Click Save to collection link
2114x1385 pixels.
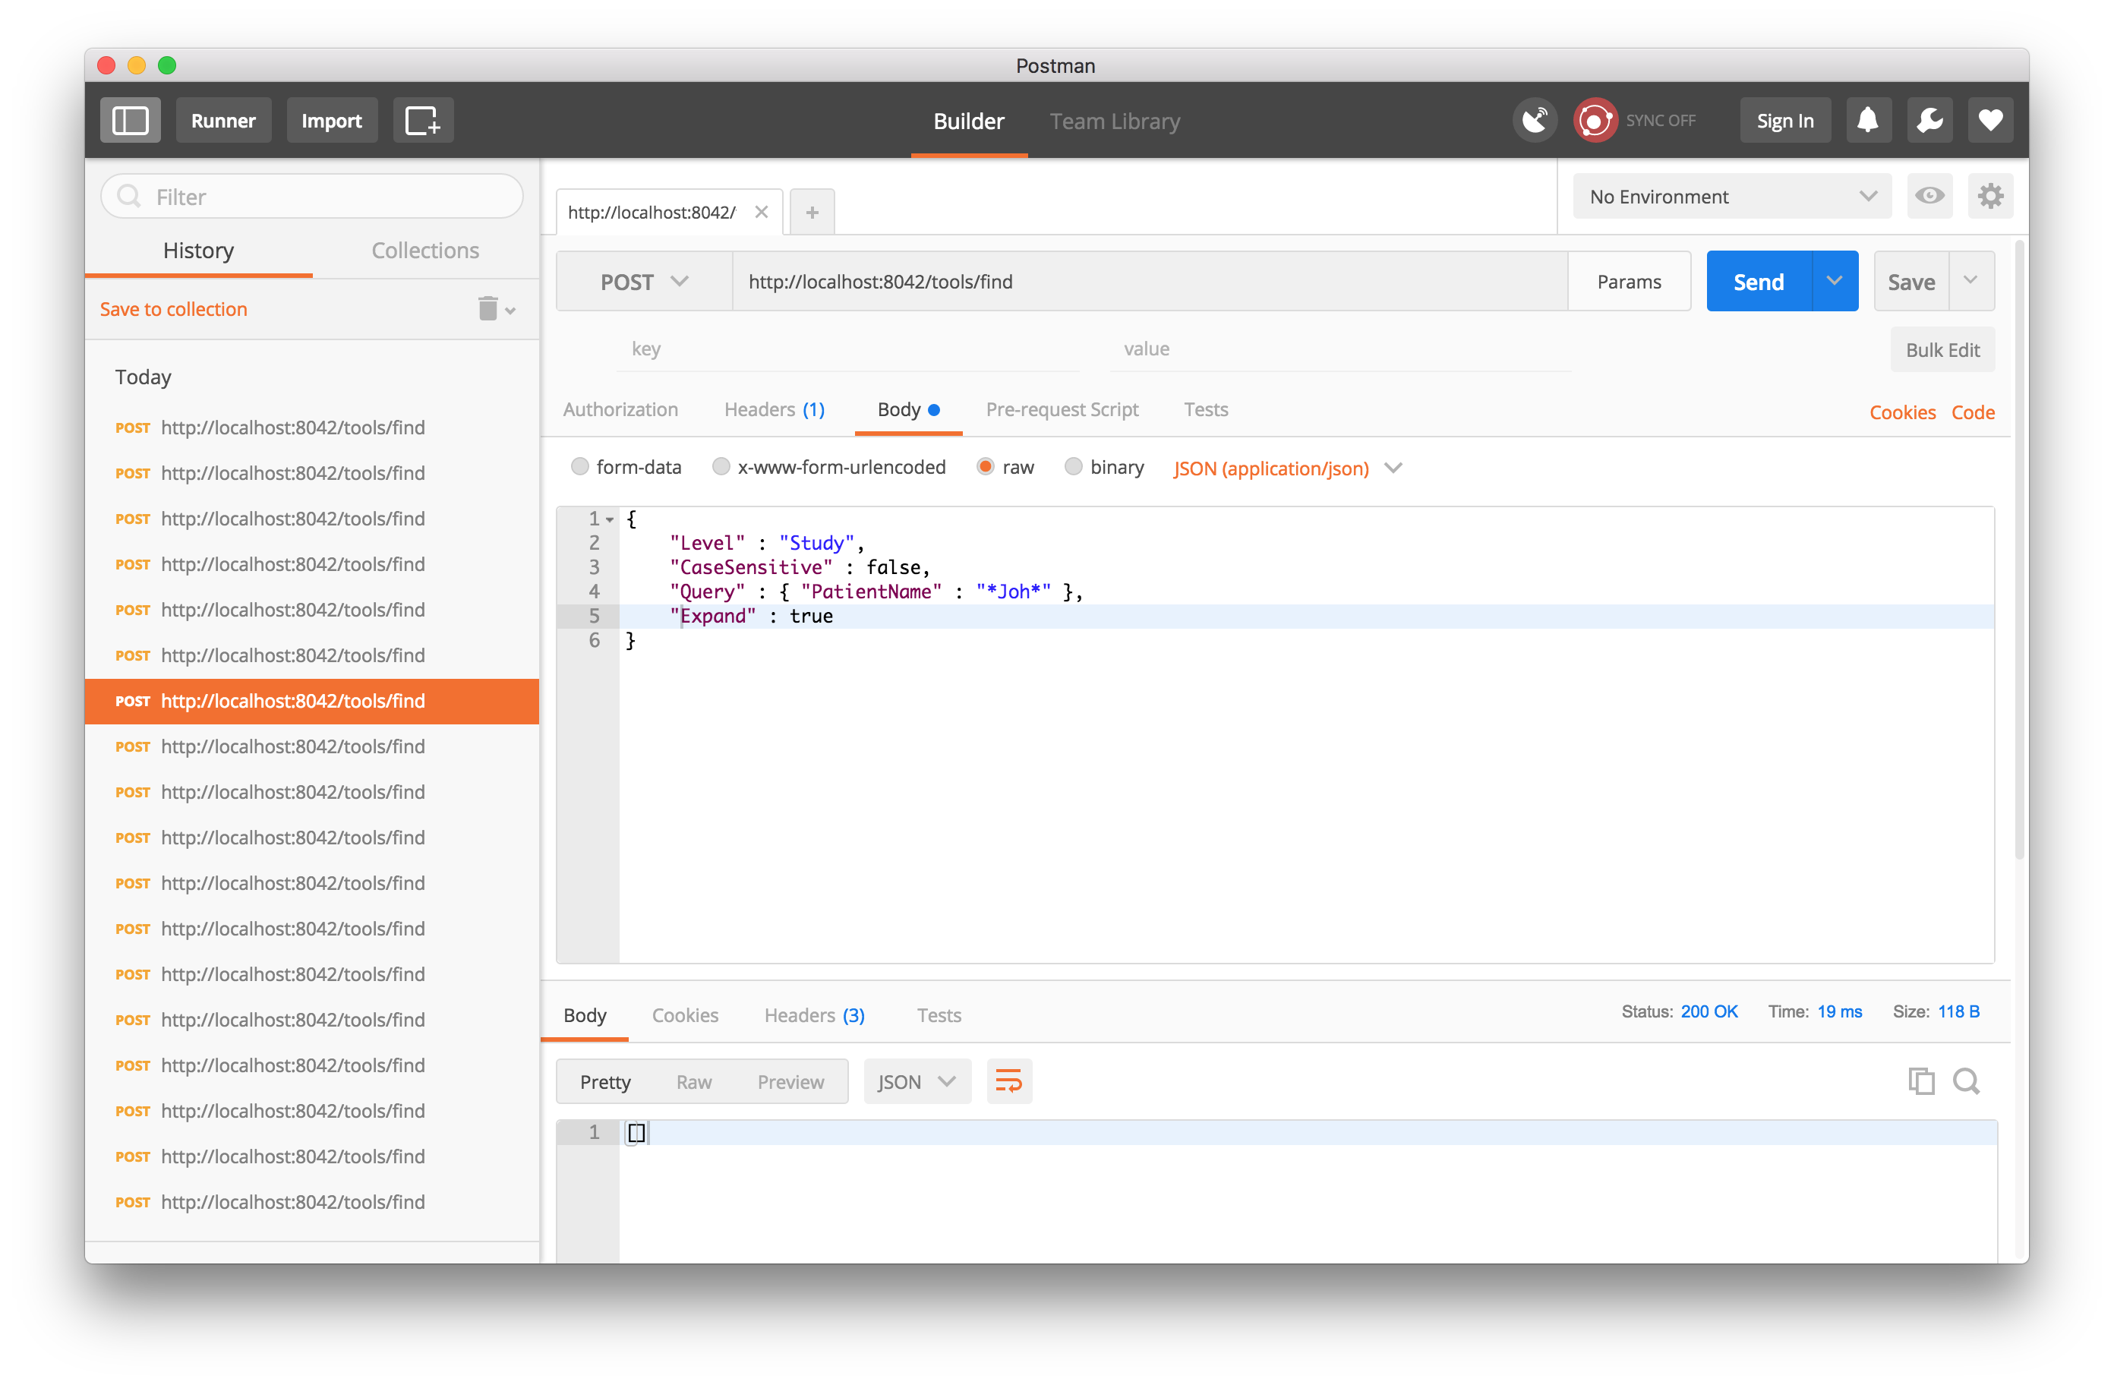coord(173,308)
